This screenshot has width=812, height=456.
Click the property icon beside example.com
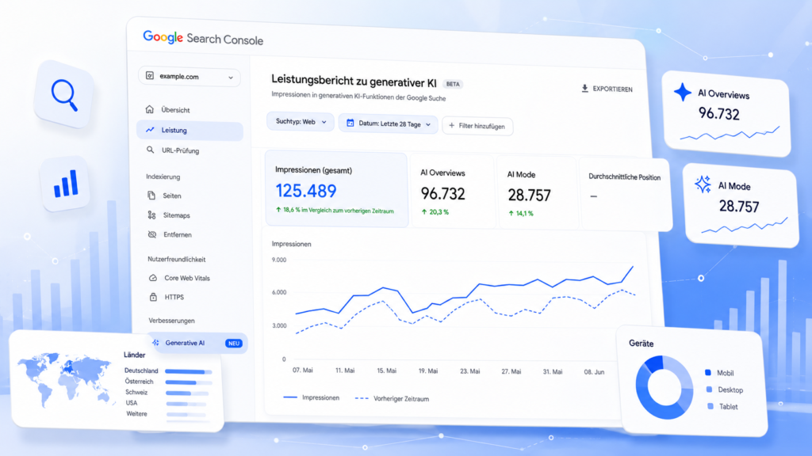point(150,75)
